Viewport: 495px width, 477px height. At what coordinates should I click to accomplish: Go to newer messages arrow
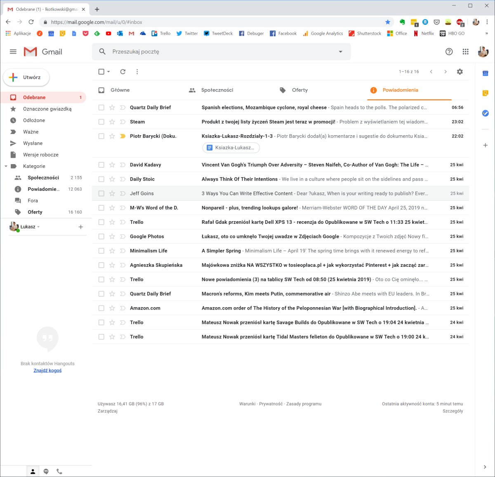click(x=431, y=72)
